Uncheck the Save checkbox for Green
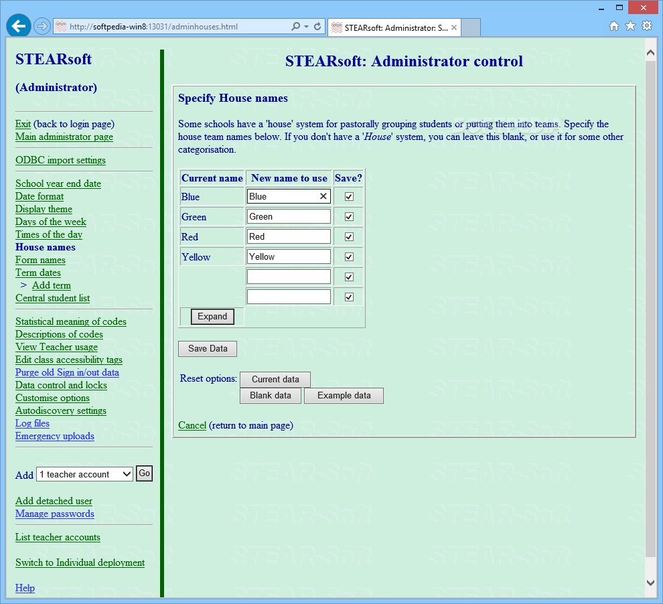Viewport: 663px width, 604px height. coord(349,217)
